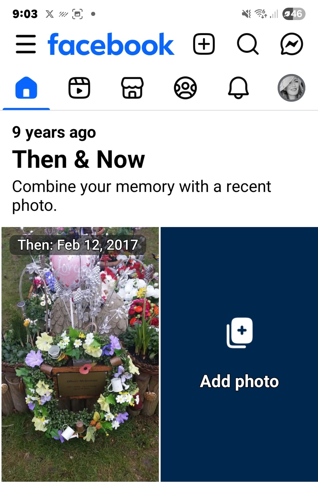The height and width of the screenshot is (483, 318).
Task: Open the Feb 12, 2017 memory photo
Action: pyautogui.click(x=80, y=354)
